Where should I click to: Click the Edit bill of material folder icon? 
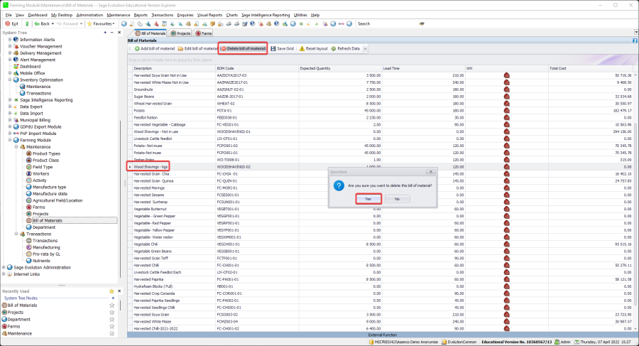click(x=180, y=48)
